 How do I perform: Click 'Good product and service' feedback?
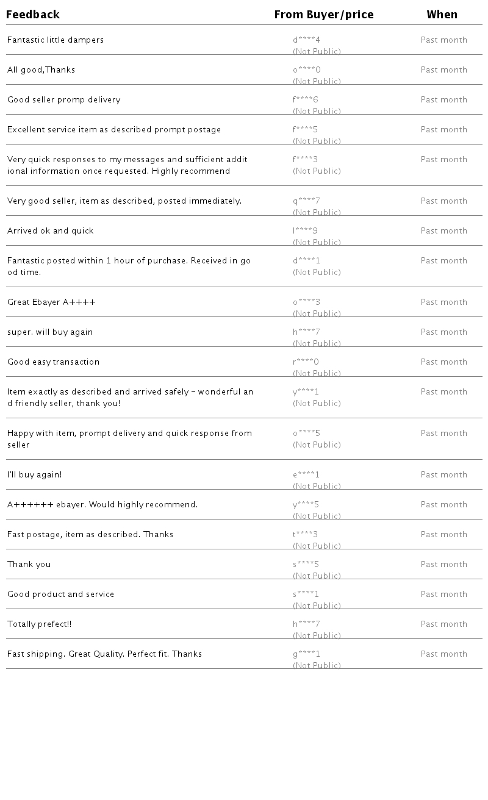[60, 595]
